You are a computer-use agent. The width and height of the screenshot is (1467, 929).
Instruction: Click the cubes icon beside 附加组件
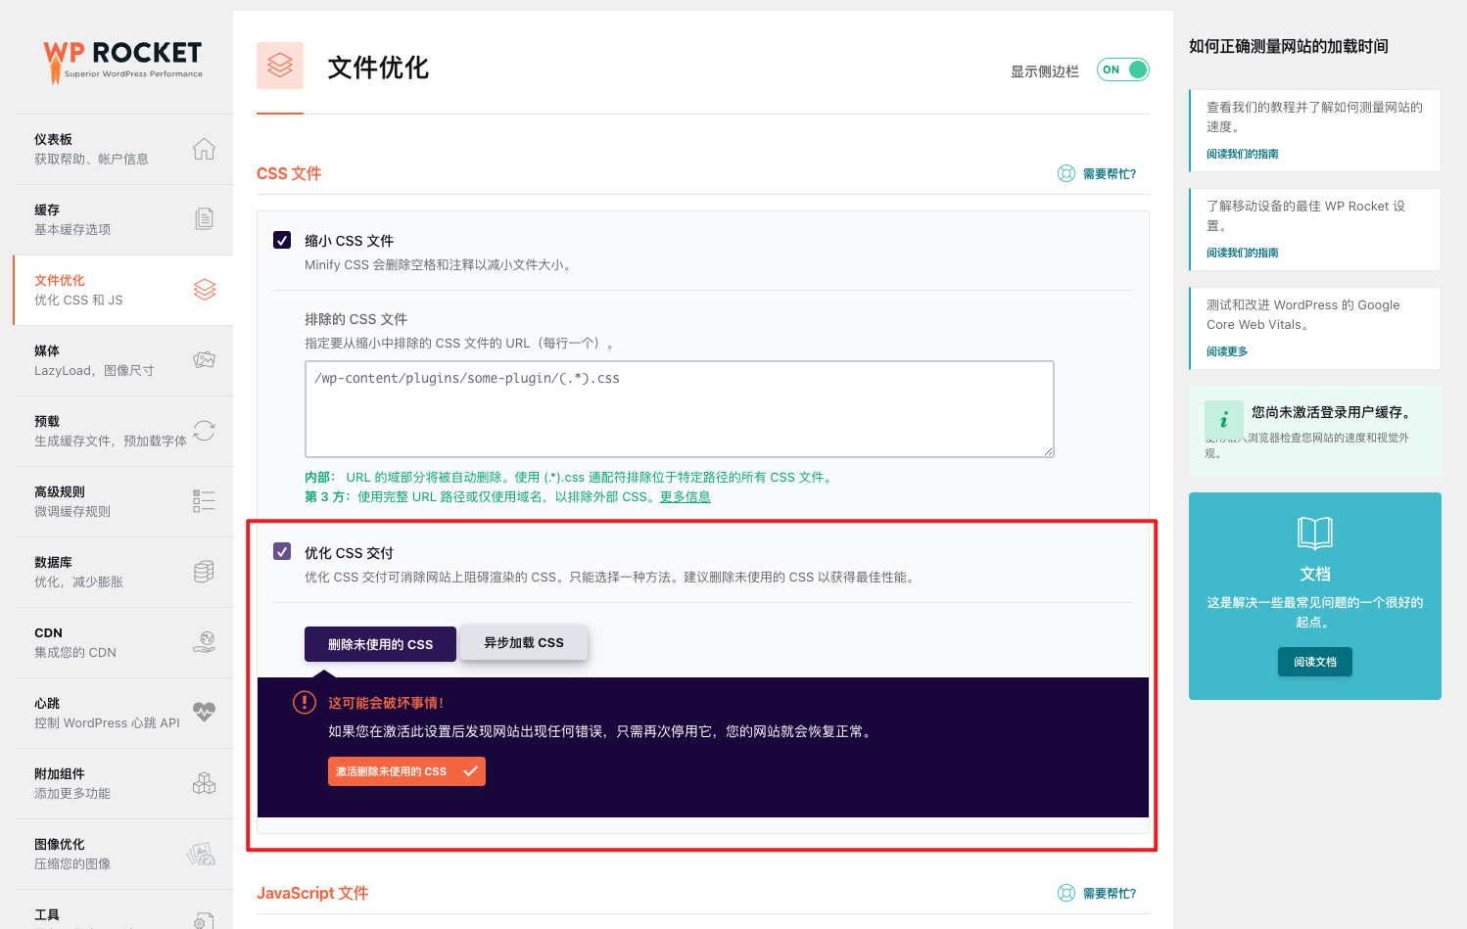click(204, 783)
